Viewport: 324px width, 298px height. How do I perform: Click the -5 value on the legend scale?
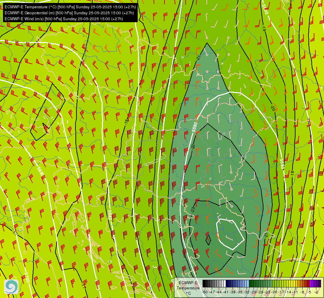point(309,292)
